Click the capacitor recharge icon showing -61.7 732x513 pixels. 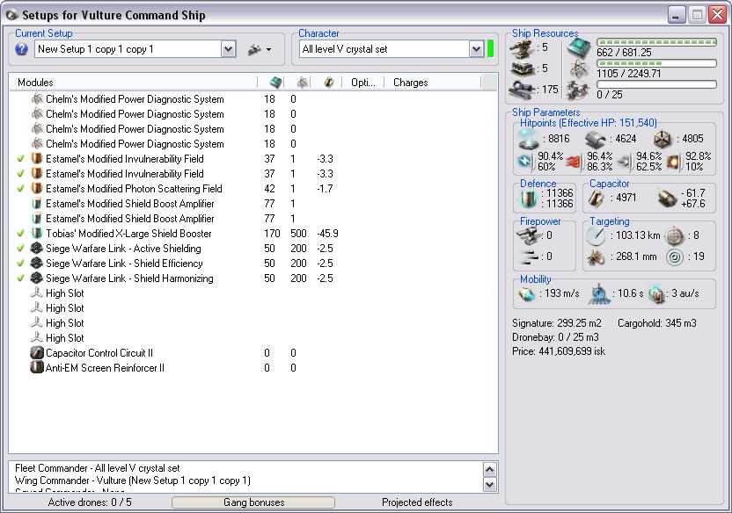pyautogui.click(x=667, y=199)
